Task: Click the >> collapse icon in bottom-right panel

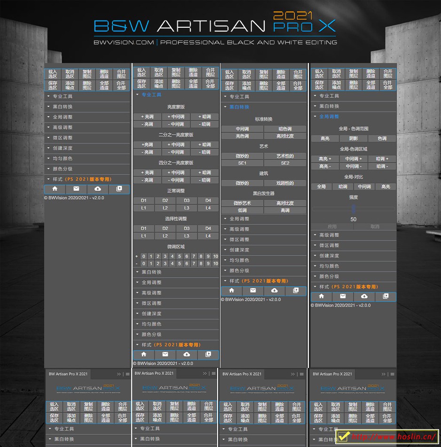Action: click(384, 374)
